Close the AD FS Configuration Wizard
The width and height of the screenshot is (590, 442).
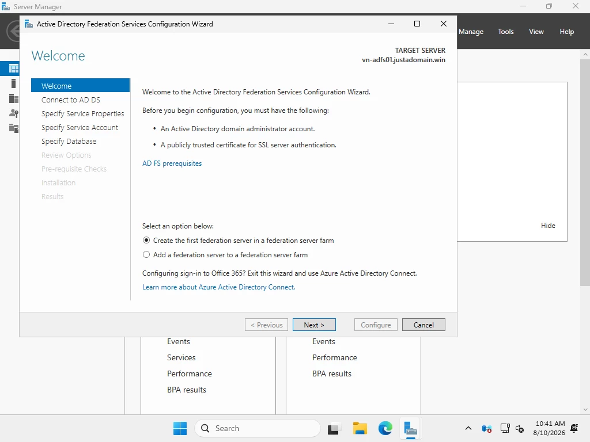pyautogui.click(x=444, y=24)
